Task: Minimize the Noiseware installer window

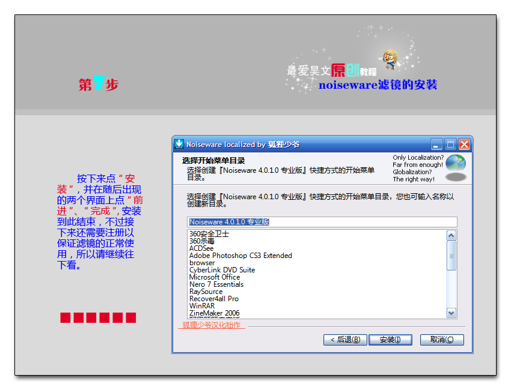Action: click(x=436, y=144)
